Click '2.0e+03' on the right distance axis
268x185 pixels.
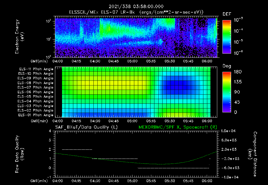pyautogui.click(x=229, y=149)
